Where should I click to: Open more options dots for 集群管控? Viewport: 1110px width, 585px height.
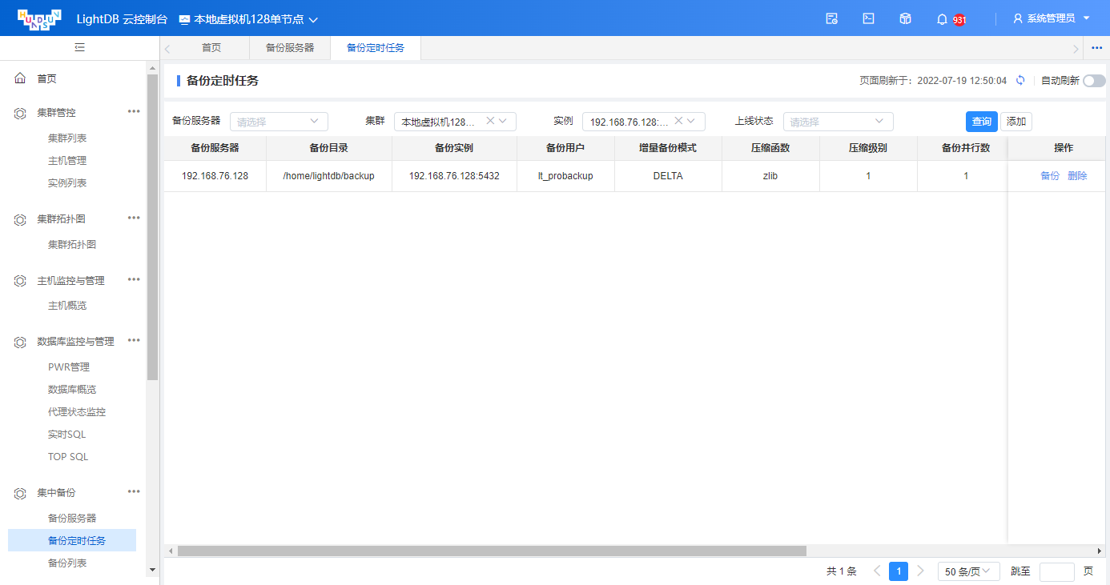(x=134, y=111)
